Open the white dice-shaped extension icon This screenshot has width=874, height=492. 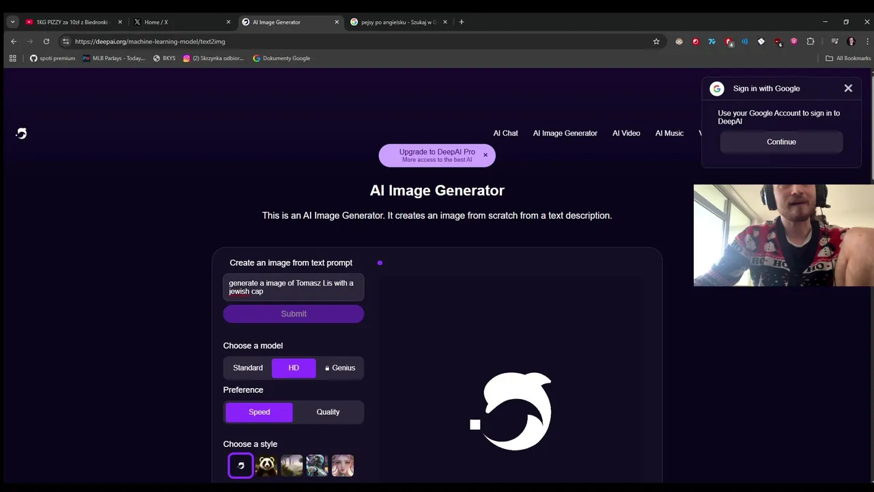pyautogui.click(x=761, y=41)
